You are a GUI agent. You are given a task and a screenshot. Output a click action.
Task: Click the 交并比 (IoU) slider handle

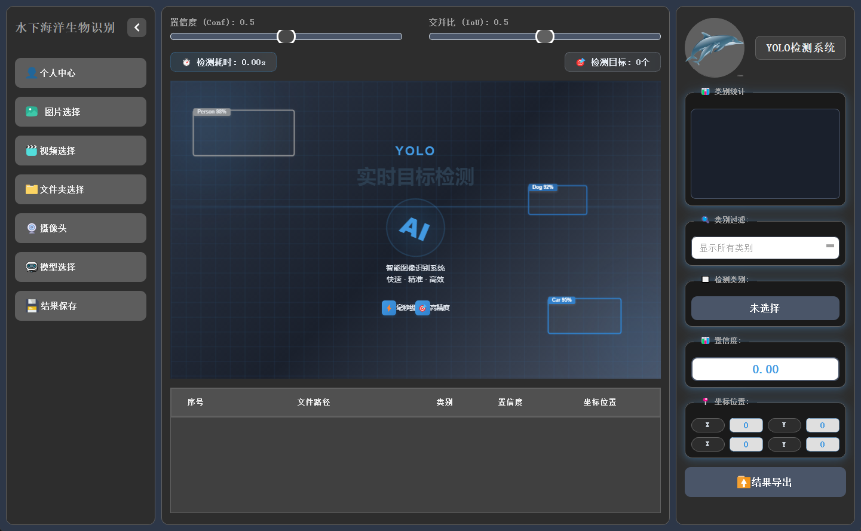pyautogui.click(x=545, y=36)
